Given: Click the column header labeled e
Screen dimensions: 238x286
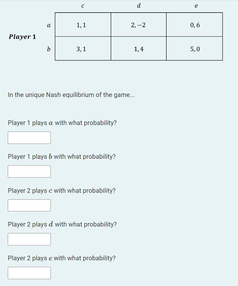Looking at the screenshot, I should 196,6.
